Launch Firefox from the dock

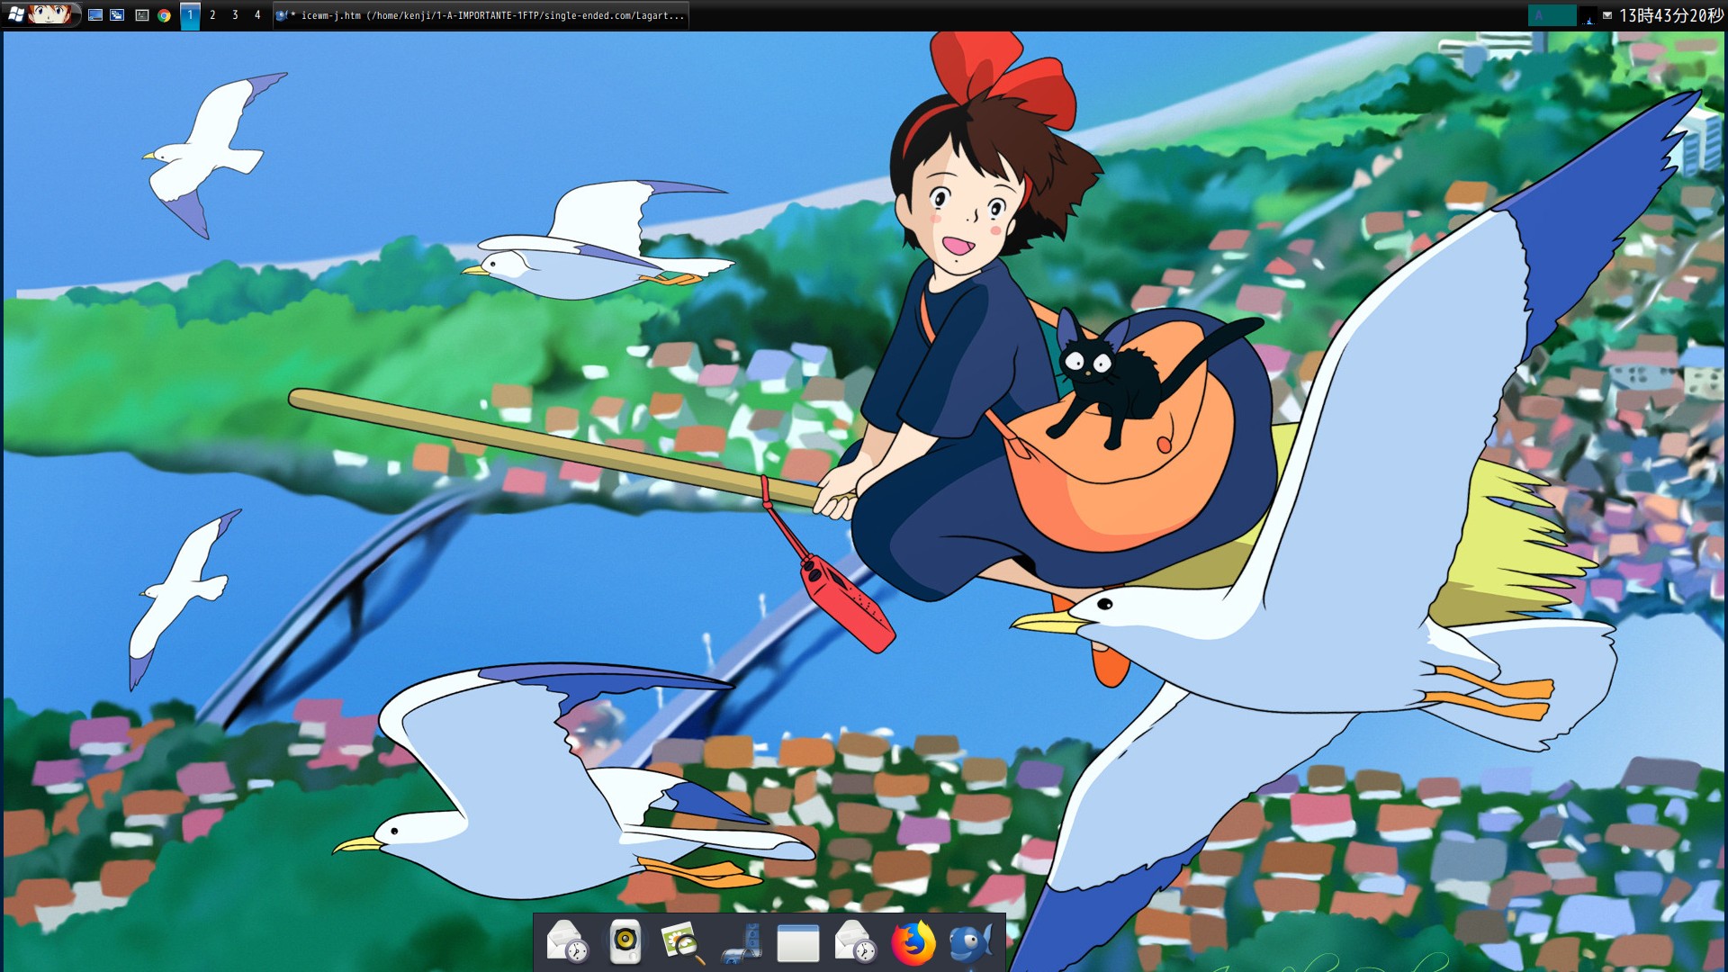tap(913, 942)
